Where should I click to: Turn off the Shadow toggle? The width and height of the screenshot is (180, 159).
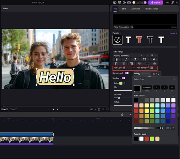click(124, 78)
